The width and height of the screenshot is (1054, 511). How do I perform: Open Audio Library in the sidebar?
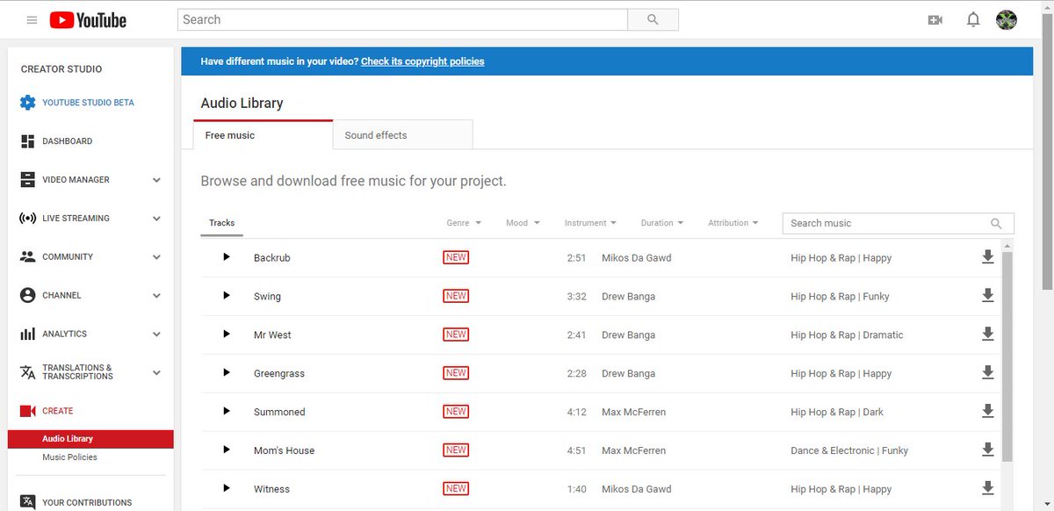(90, 439)
